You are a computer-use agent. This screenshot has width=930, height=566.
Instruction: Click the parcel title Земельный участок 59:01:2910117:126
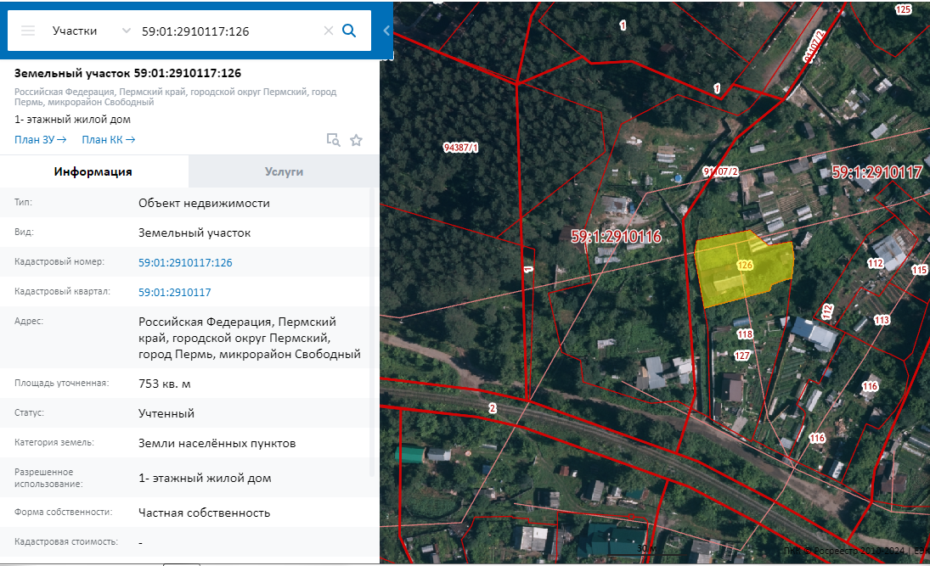(127, 74)
